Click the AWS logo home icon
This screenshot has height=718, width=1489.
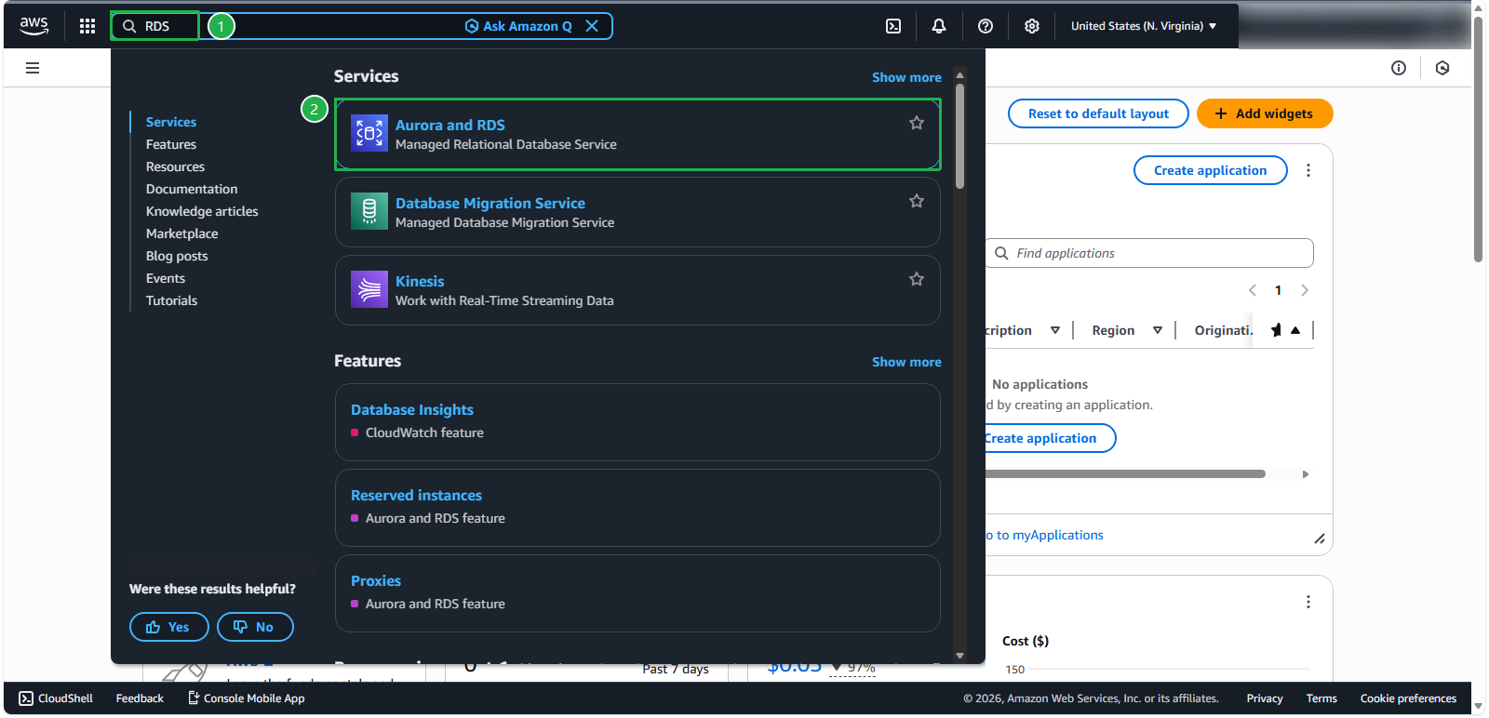pos(34,26)
